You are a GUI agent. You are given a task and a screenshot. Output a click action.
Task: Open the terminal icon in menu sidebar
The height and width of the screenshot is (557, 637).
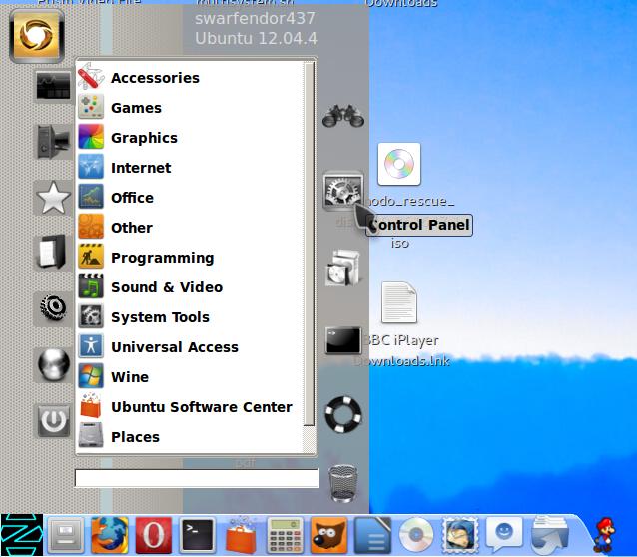click(x=343, y=340)
